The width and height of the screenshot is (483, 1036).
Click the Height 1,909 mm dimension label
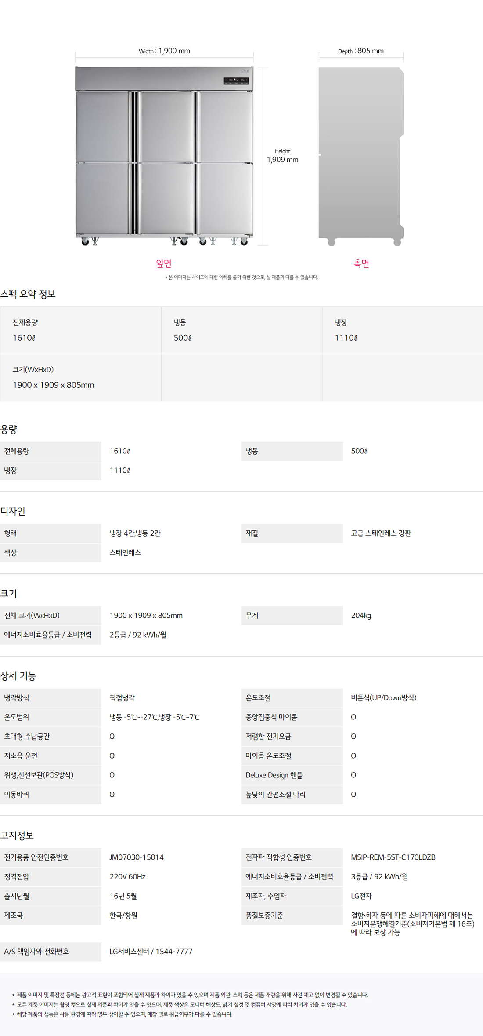282,156
